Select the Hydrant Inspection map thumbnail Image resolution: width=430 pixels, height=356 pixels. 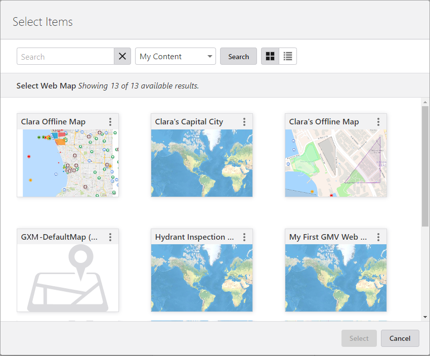coord(202,278)
